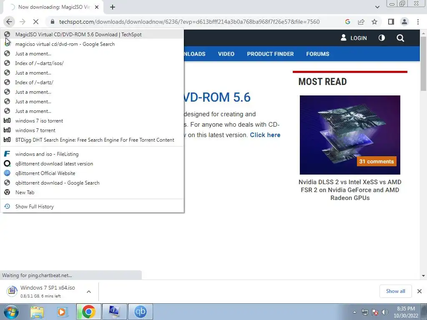This screenshot has width=427, height=320.
Task: Open the system information taskbar app
Action: coord(114,312)
